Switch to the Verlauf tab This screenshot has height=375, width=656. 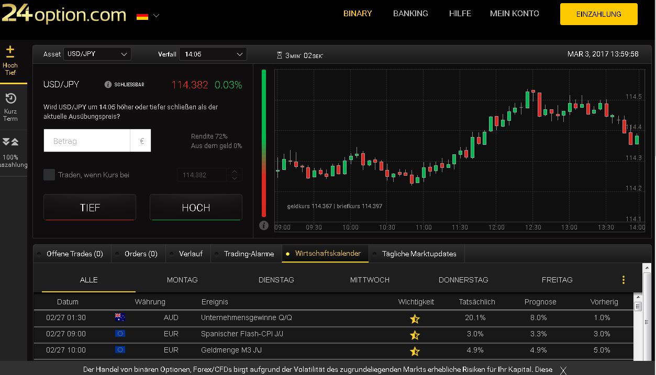(187, 254)
